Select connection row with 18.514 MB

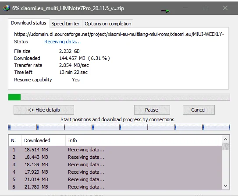coord(115,150)
